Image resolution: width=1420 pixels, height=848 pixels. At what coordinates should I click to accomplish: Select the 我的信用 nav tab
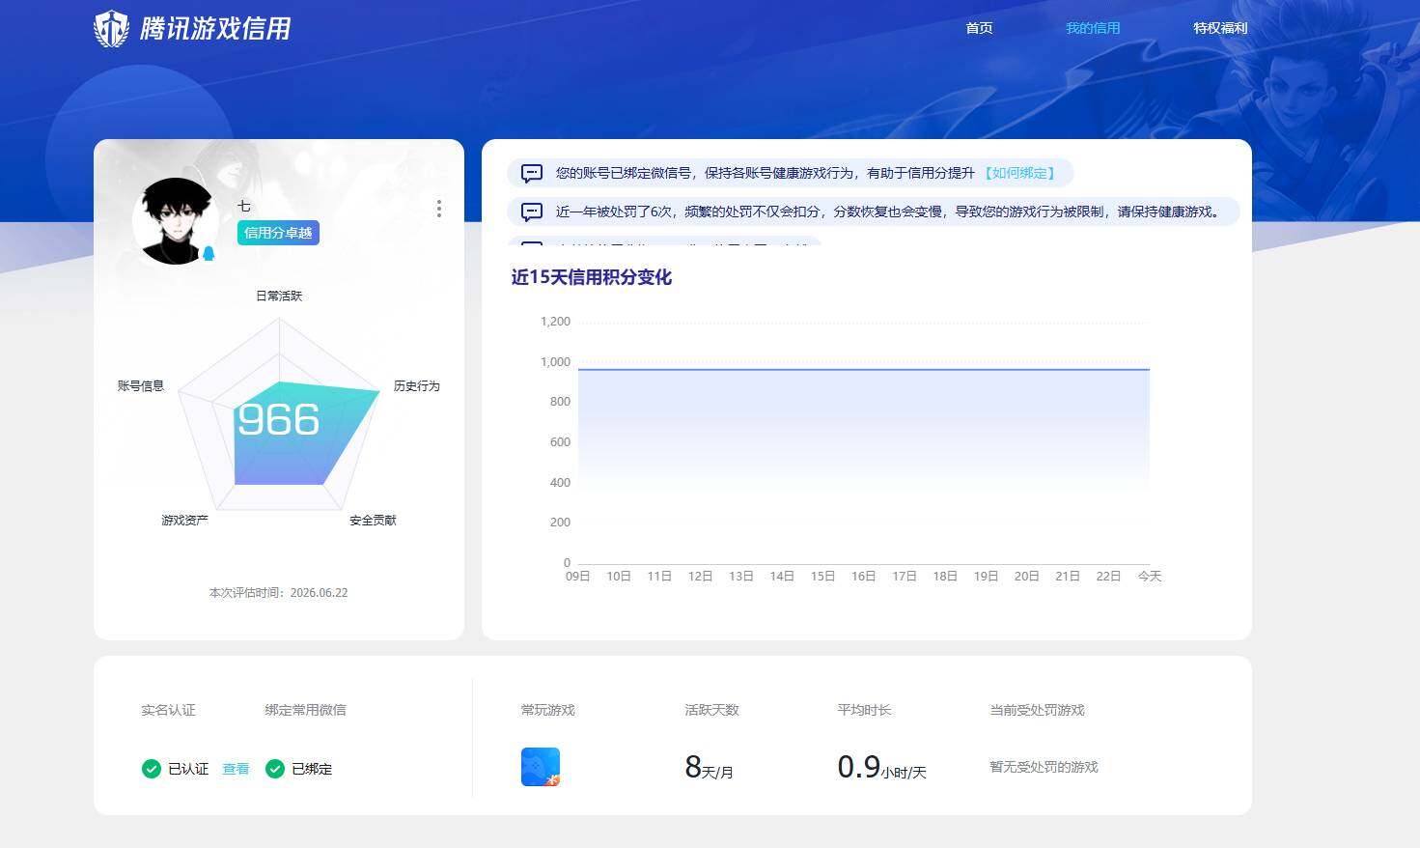pyautogui.click(x=1093, y=28)
